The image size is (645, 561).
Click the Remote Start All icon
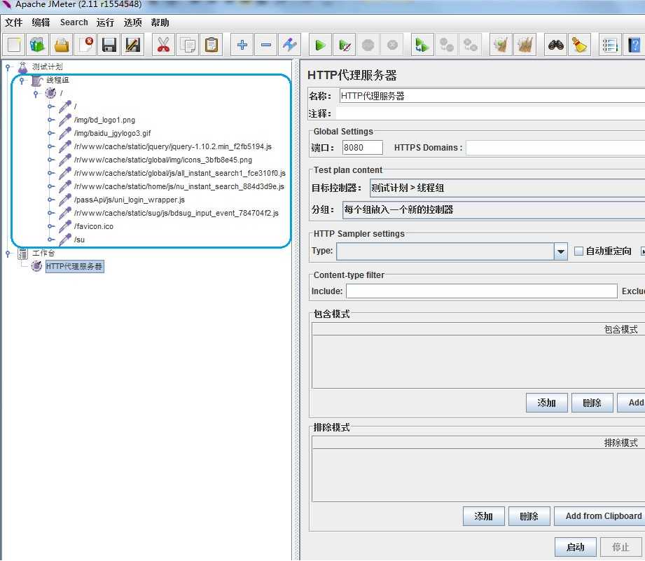click(422, 44)
